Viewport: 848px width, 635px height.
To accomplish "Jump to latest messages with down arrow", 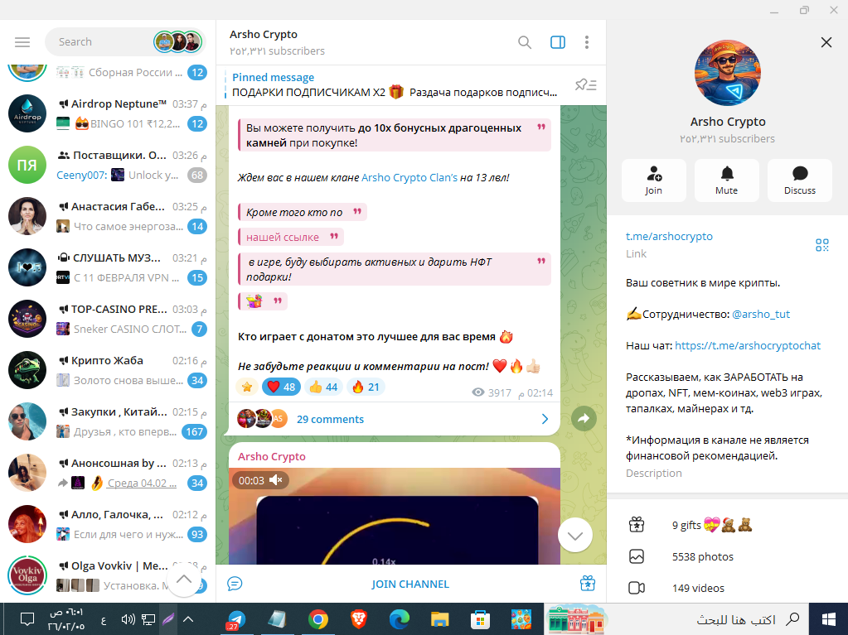I will 575,535.
